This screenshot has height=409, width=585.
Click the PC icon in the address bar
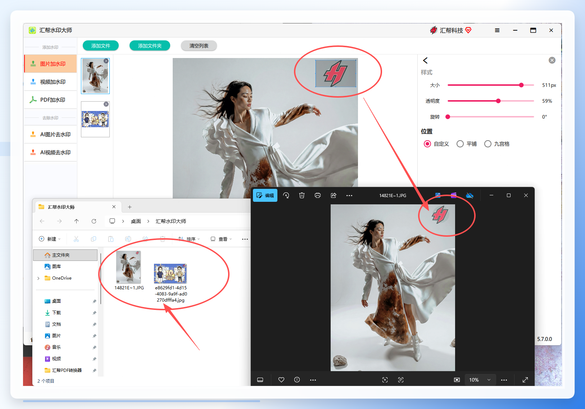click(x=112, y=221)
